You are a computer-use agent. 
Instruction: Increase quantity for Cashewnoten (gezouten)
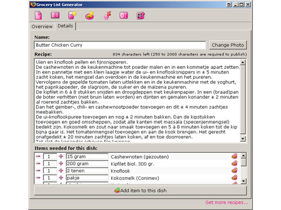click(61, 156)
